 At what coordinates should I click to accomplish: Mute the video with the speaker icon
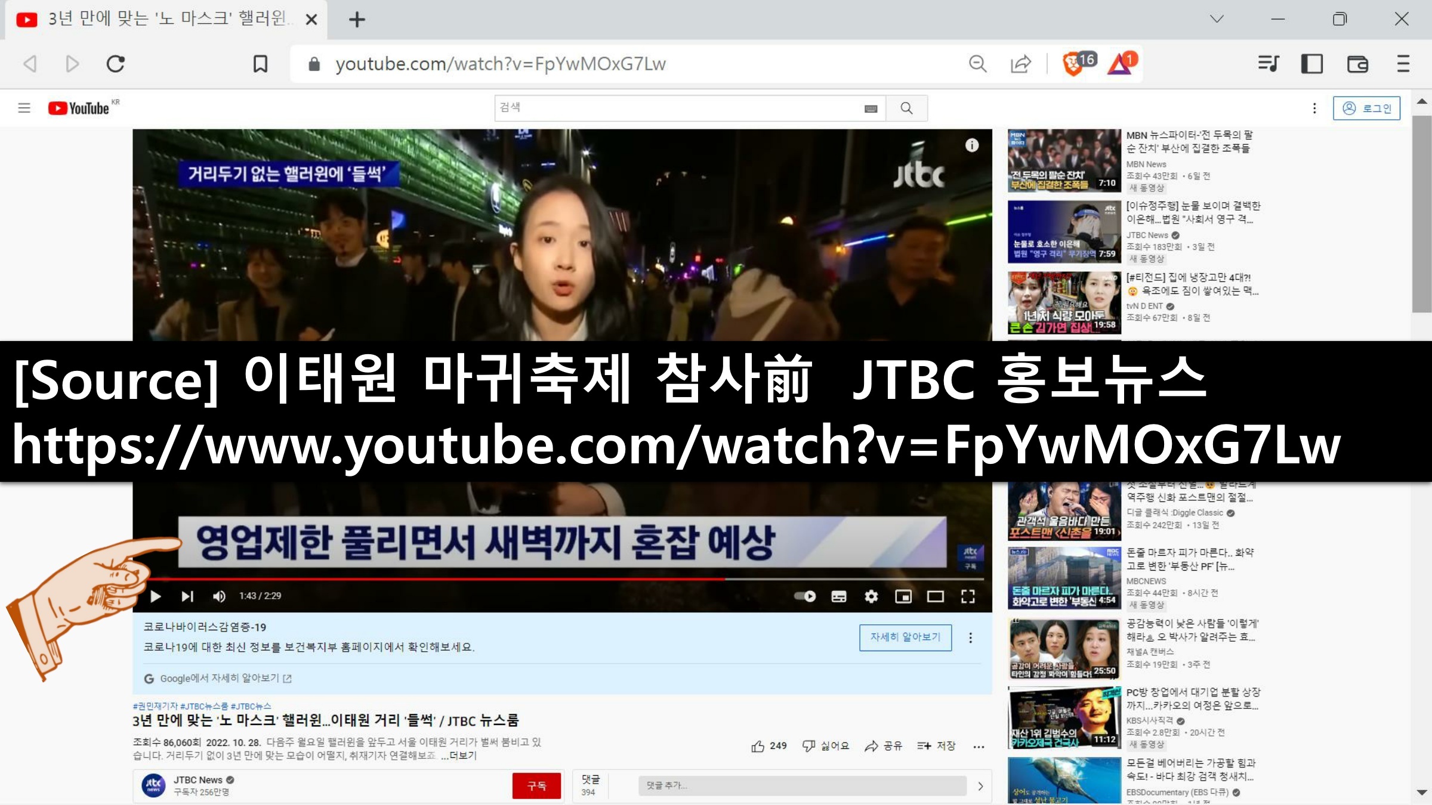219,596
